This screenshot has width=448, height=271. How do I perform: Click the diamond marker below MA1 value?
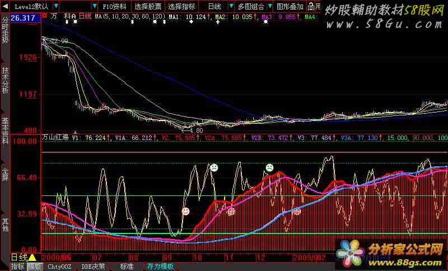tap(191, 22)
